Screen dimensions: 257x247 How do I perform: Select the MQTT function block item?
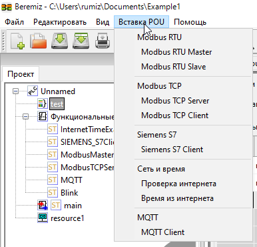click(x=71, y=180)
